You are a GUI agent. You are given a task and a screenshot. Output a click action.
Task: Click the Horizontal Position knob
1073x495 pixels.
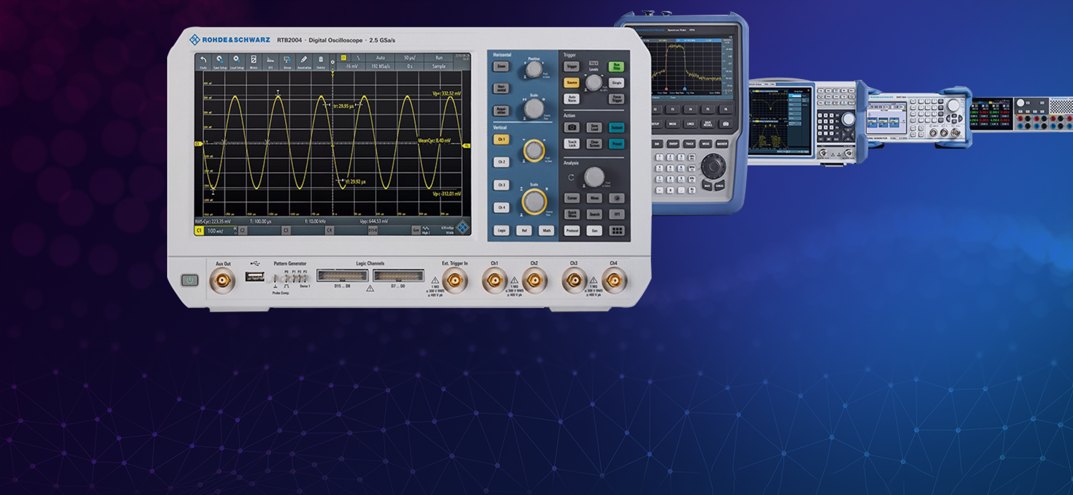click(534, 70)
